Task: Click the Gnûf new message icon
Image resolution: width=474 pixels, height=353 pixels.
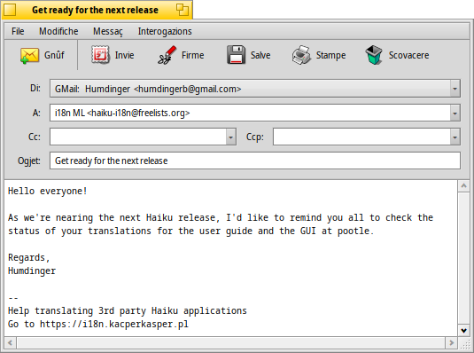Action: click(x=29, y=56)
